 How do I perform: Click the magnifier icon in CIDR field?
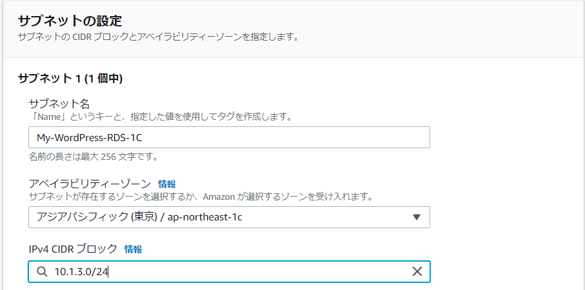(42, 272)
